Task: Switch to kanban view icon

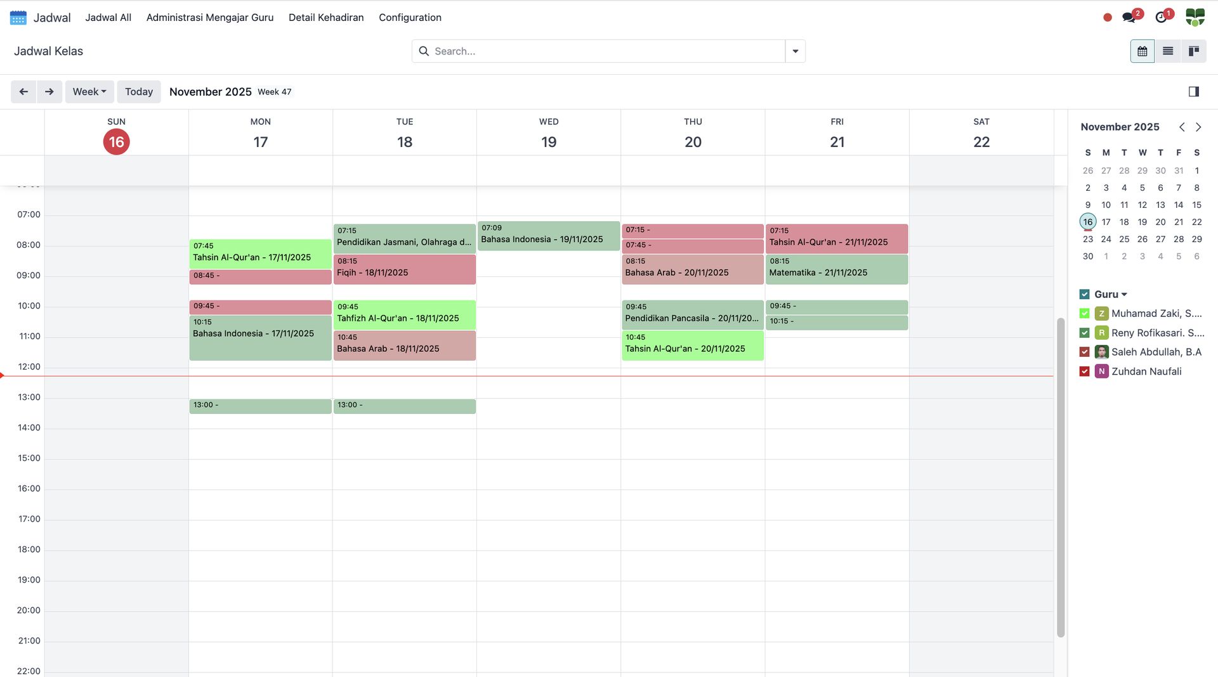Action: pos(1193,51)
